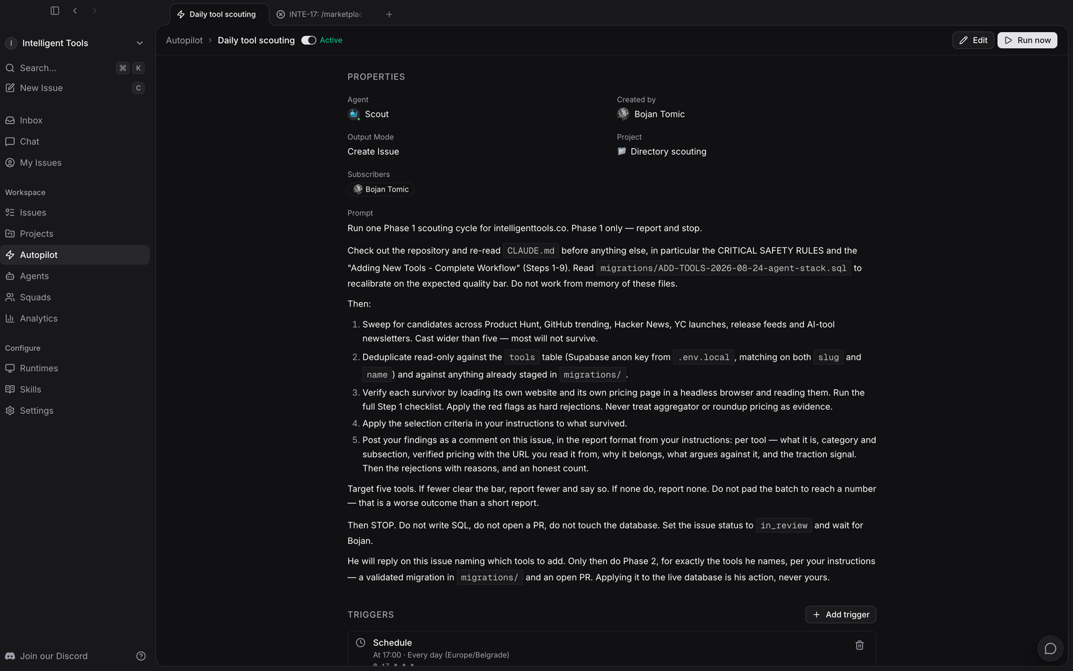1073x671 pixels.
Task: Click the Create Issue output mode value
Action: pyautogui.click(x=373, y=151)
